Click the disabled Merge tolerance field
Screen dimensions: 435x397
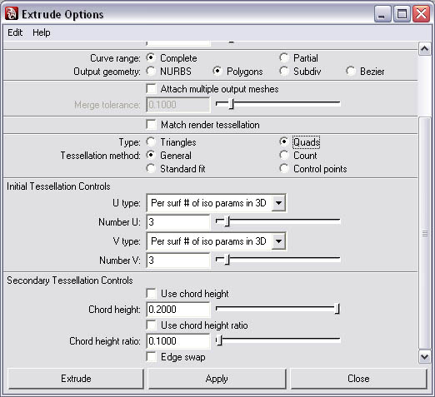(x=178, y=105)
